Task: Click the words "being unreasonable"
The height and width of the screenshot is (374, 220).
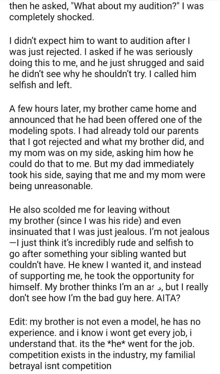Action: pyautogui.click(x=50, y=186)
